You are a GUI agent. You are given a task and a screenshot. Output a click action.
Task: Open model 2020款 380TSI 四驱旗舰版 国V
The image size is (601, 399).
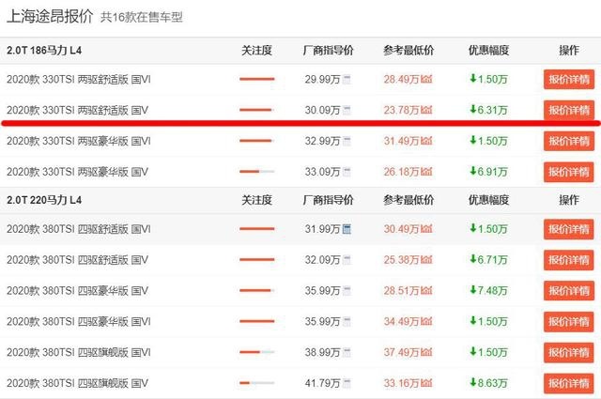pos(77,383)
